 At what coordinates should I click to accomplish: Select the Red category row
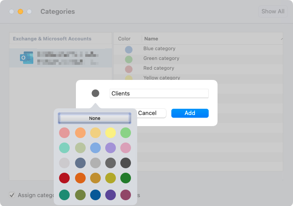(198, 69)
